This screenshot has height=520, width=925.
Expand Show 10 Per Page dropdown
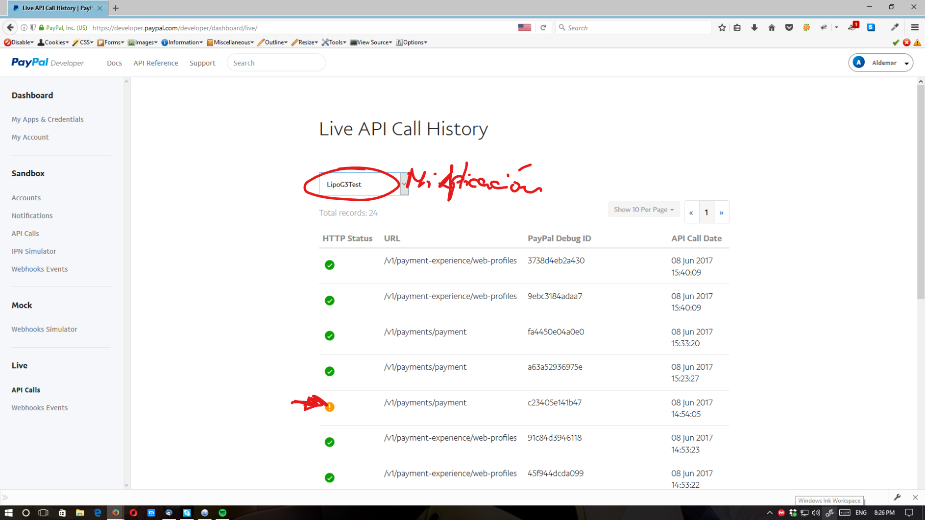coord(643,210)
